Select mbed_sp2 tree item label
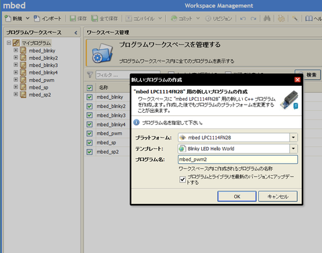The height and width of the screenshot is (253, 322). pyautogui.click(x=40, y=95)
